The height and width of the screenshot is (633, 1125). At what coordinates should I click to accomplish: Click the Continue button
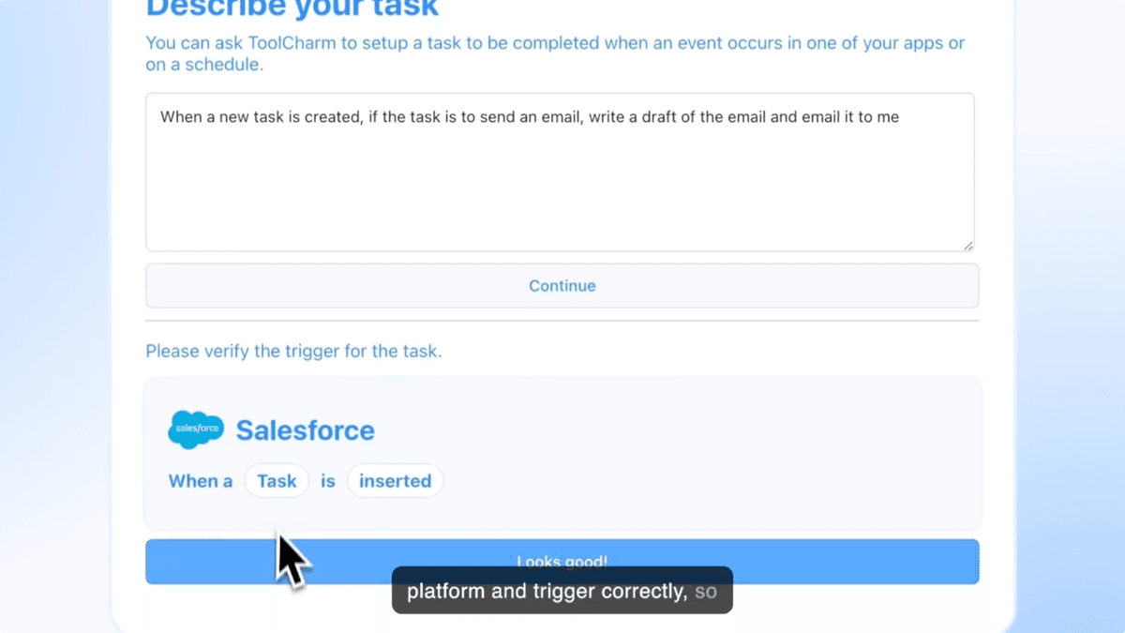coord(562,285)
